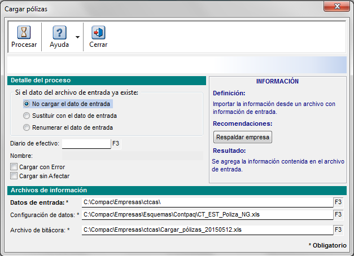Enable the 'Cargar con Error' checkbox
This screenshot has width=354, height=256.
tap(14, 167)
